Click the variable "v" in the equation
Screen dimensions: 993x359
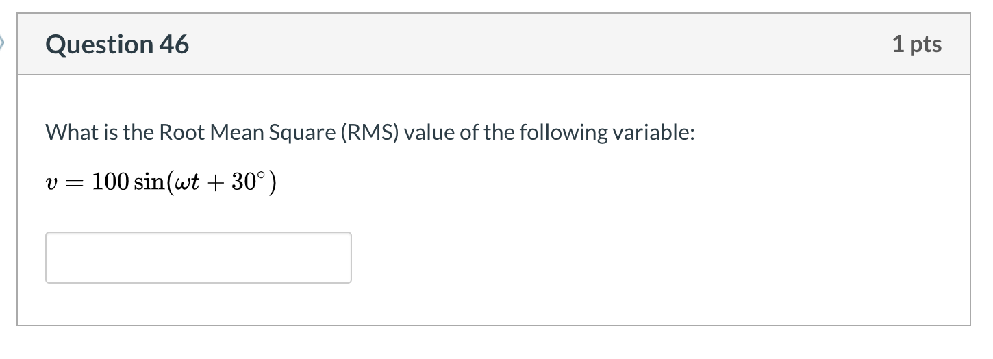[x=51, y=183]
